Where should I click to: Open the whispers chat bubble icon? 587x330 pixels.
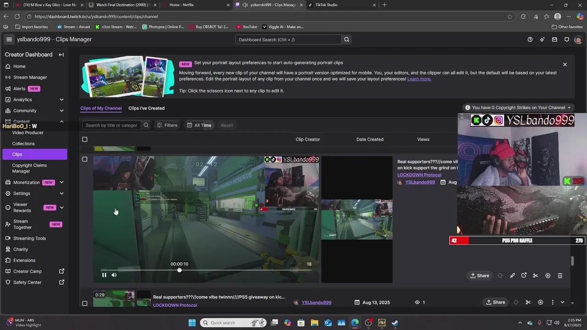tap(567, 39)
